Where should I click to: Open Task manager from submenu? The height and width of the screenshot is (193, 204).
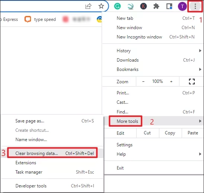point(52,172)
